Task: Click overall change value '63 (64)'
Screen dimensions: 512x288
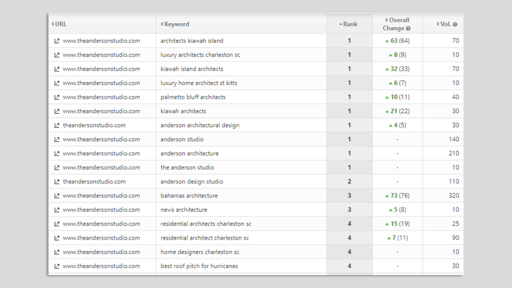Action: pos(397,41)
